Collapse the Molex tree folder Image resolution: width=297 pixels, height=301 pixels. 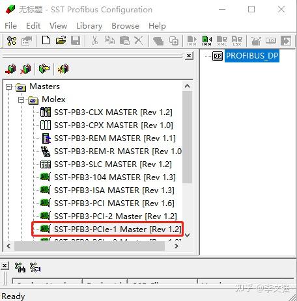click(21, 100)
